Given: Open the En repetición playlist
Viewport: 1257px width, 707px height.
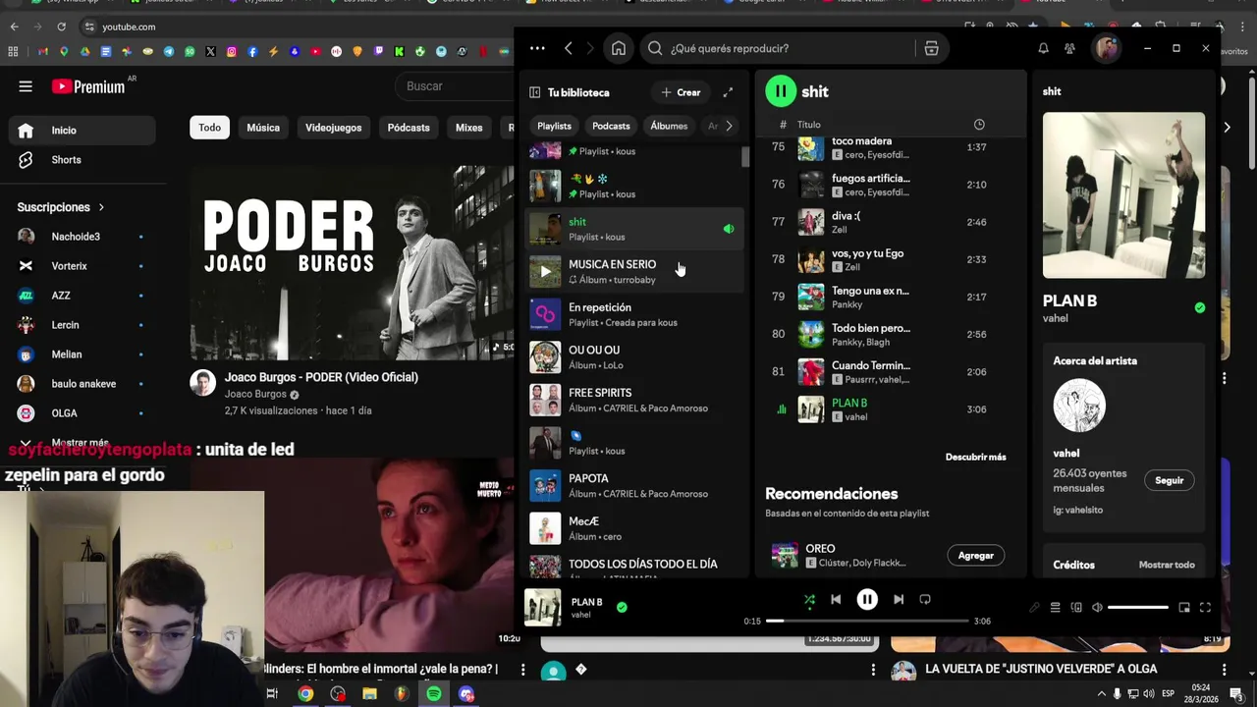Looking at the screenshot, I should [x=634, y=314].
